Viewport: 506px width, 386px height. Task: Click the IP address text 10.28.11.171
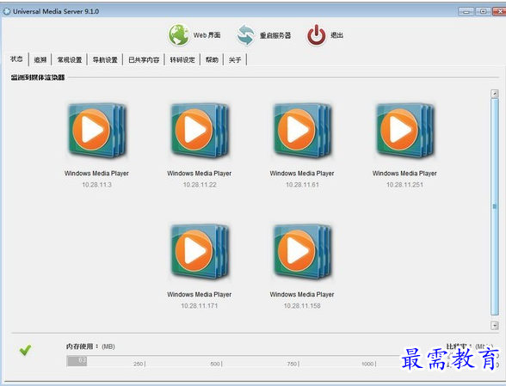point(200,306)
